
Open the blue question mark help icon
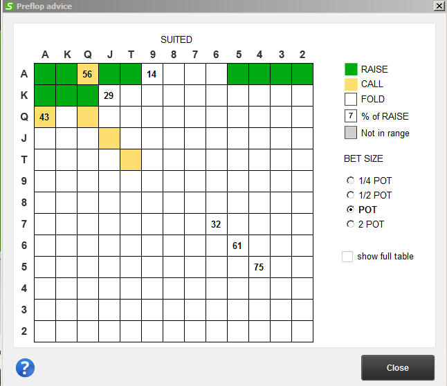pos(25,368)
